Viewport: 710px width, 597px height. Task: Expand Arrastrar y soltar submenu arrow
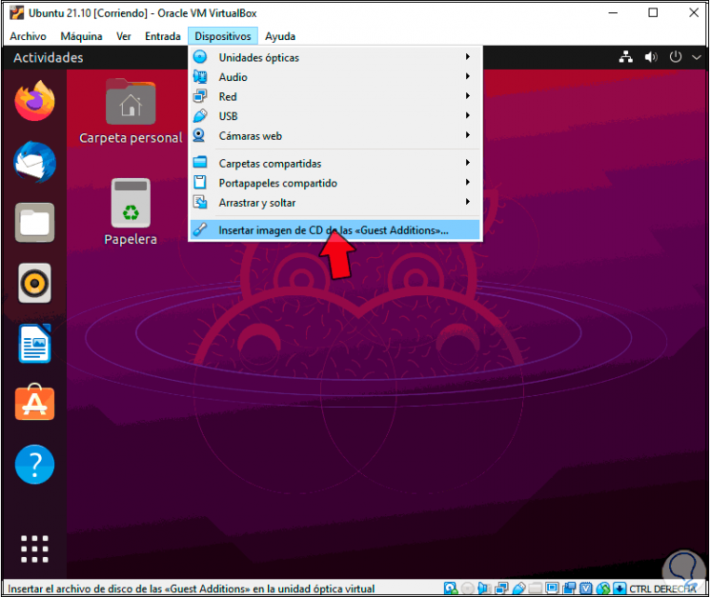click(x=468, y=202)
